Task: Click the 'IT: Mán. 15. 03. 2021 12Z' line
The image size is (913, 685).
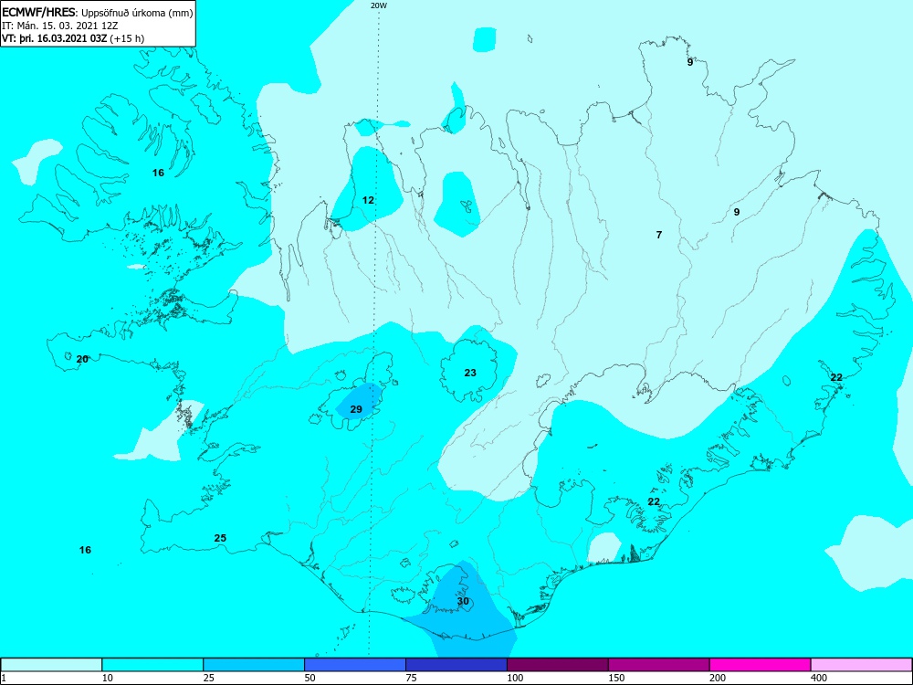Action: (60, 26)
